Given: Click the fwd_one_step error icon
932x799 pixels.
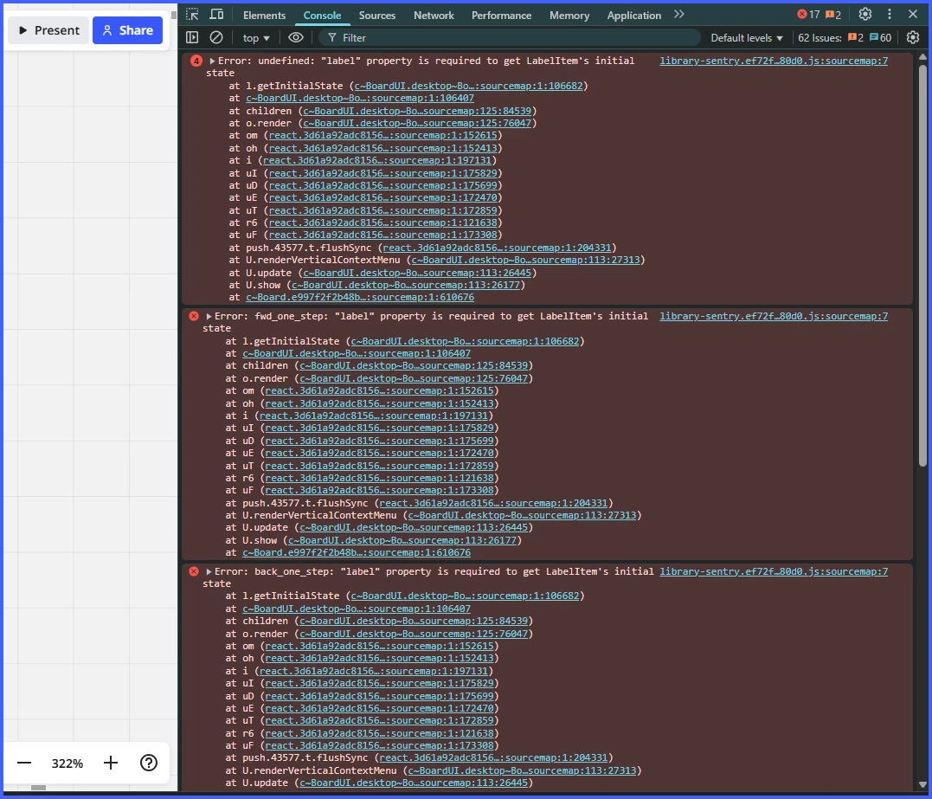Looking at the screenshot, I should [194, 316].
